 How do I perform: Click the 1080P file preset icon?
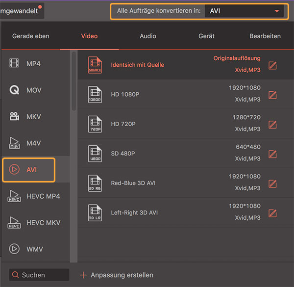(x=95, y=94)
